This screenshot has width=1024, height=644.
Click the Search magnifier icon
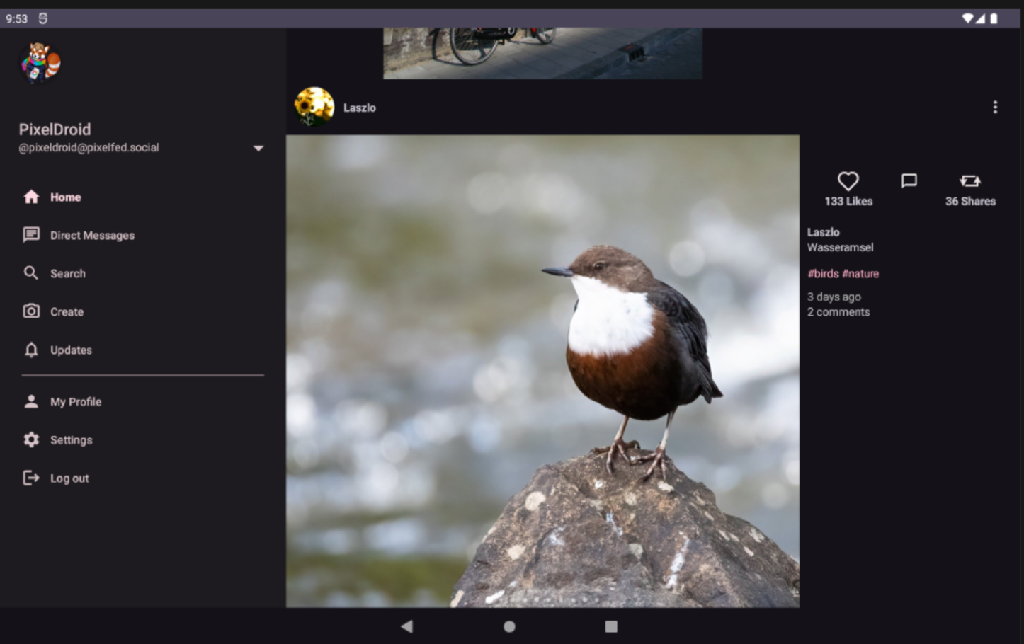[31, 273]
